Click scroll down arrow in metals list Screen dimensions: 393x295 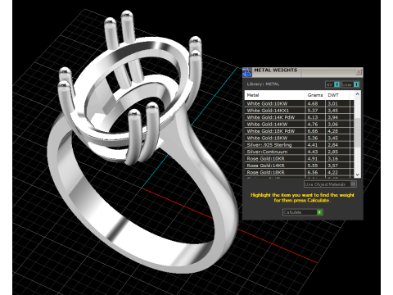coord(358,175)
